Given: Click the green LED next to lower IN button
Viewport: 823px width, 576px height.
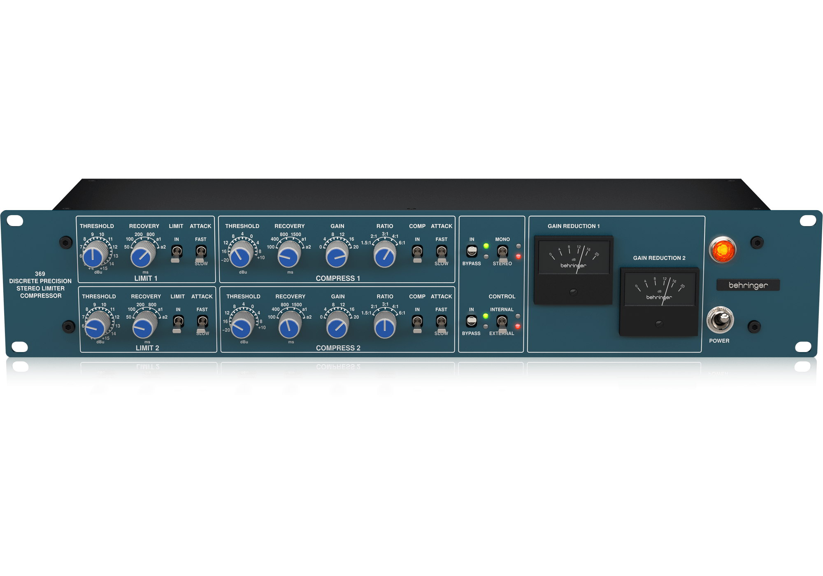Looking at the screenshot, I should point(486,316).
